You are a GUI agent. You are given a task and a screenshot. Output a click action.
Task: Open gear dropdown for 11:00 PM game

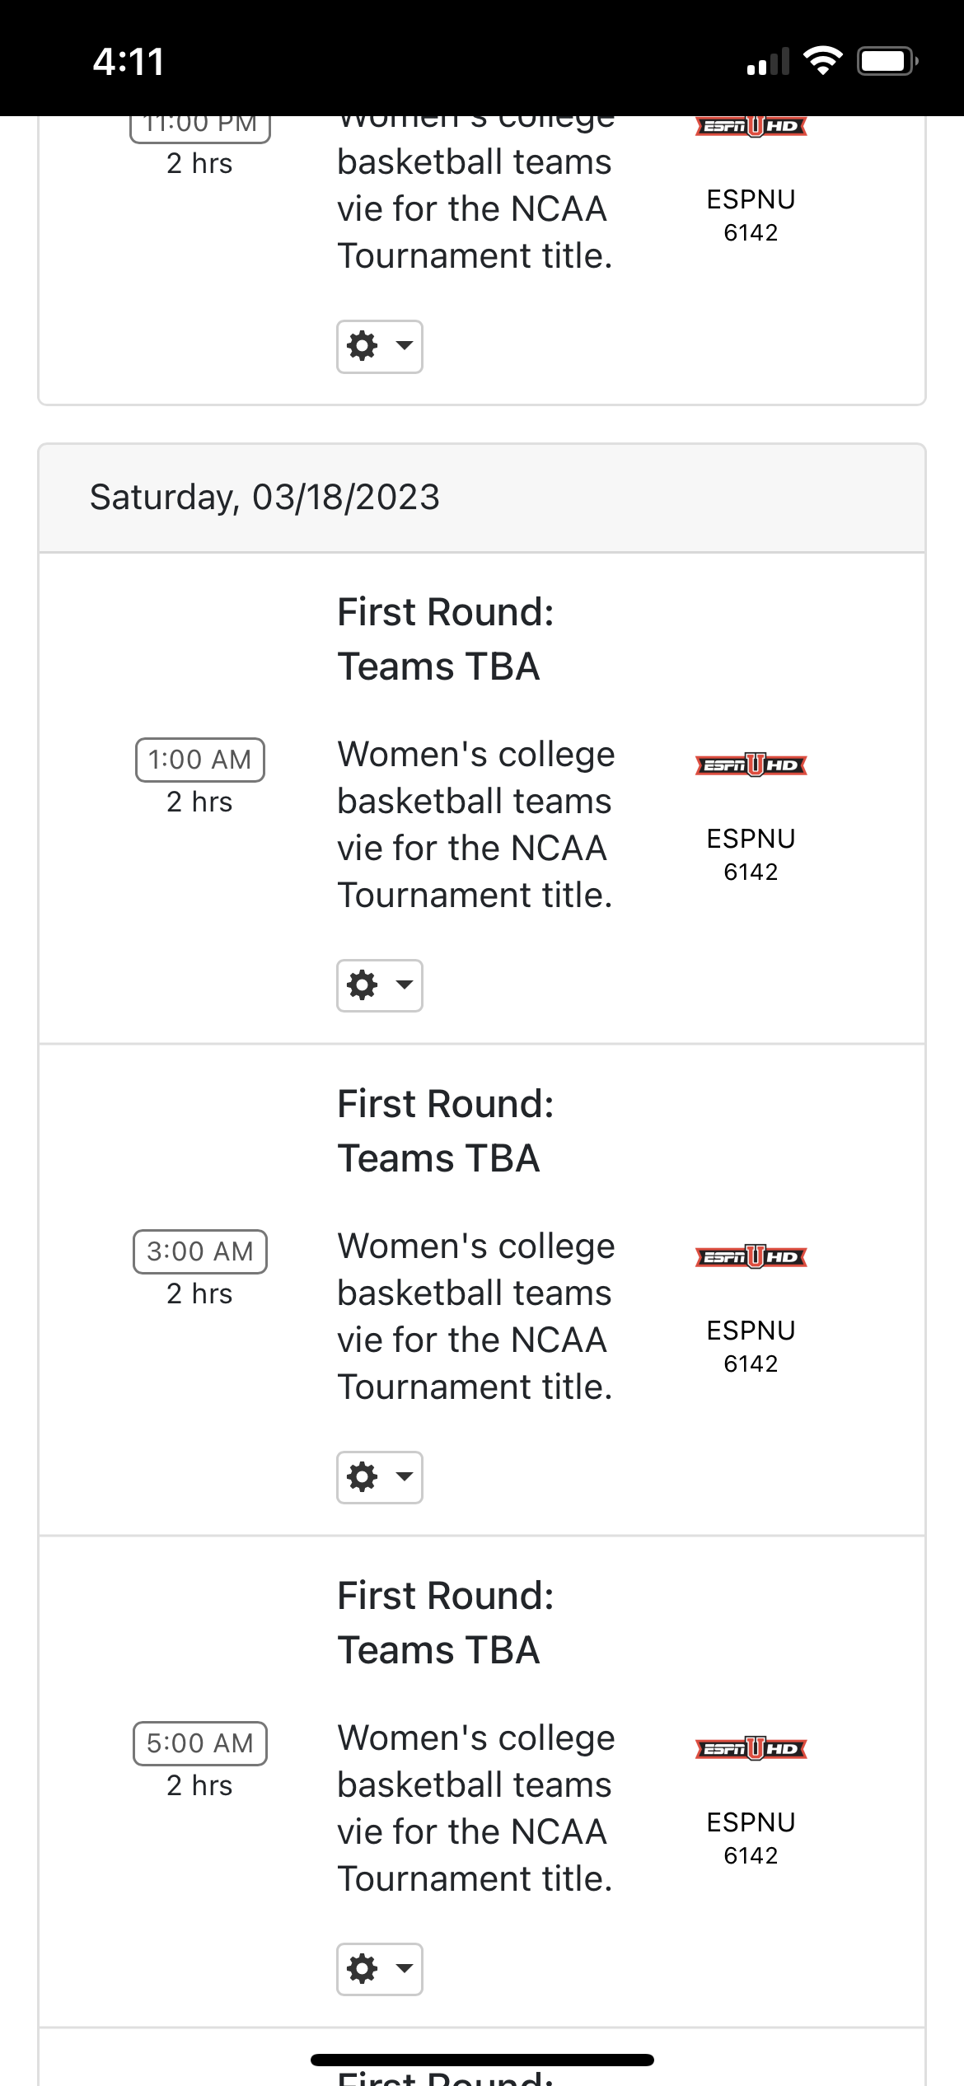[379, 347]
